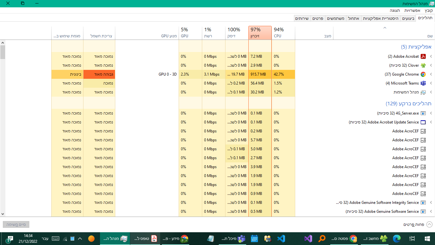Viewport: 435px width, 245px height.
Task: Open the Windows Start menu
Action: pyautogui.click(x=427, y=239)
